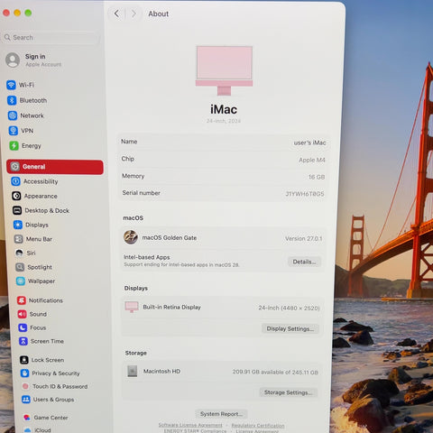Click Details button for Intel-based Apps
Viewport: 433px width, 433px height.
point(304,262)
